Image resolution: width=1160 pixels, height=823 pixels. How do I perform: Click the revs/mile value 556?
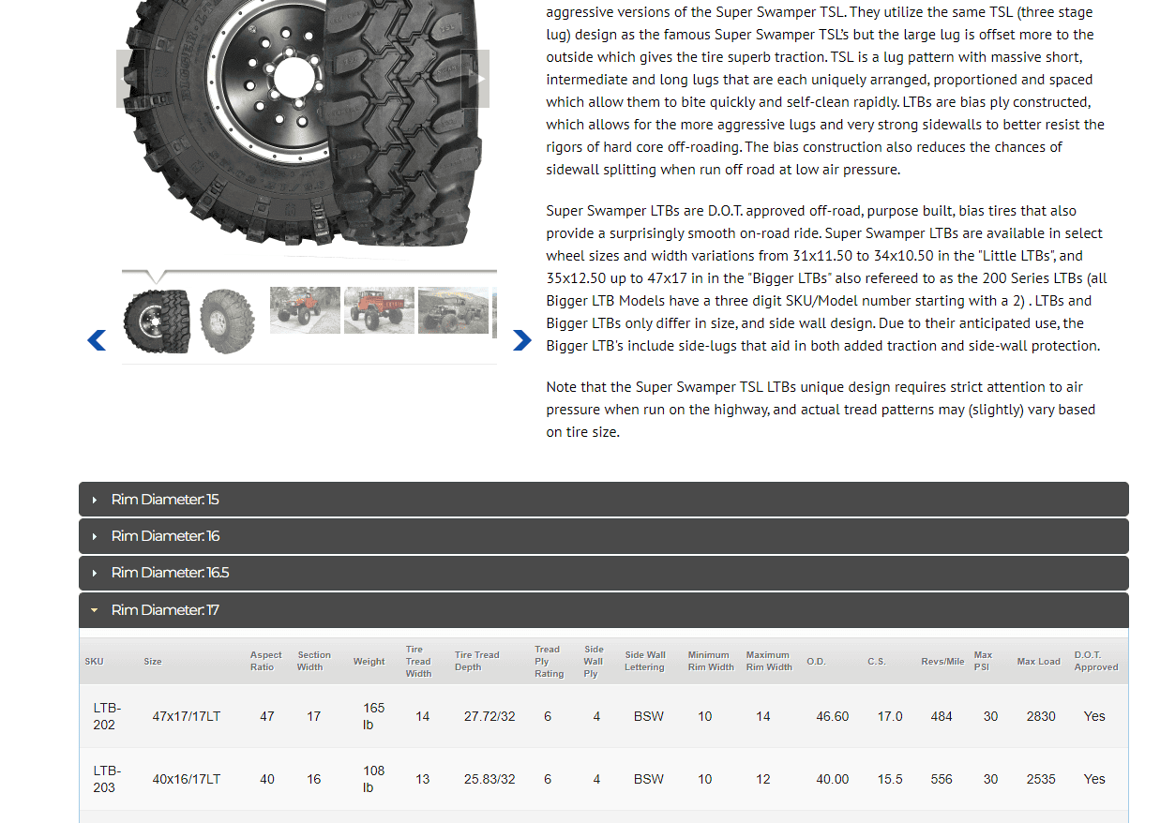(x=942, y=779)
